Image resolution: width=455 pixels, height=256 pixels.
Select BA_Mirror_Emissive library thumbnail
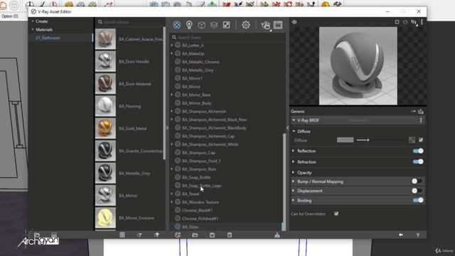pos(106,218)
